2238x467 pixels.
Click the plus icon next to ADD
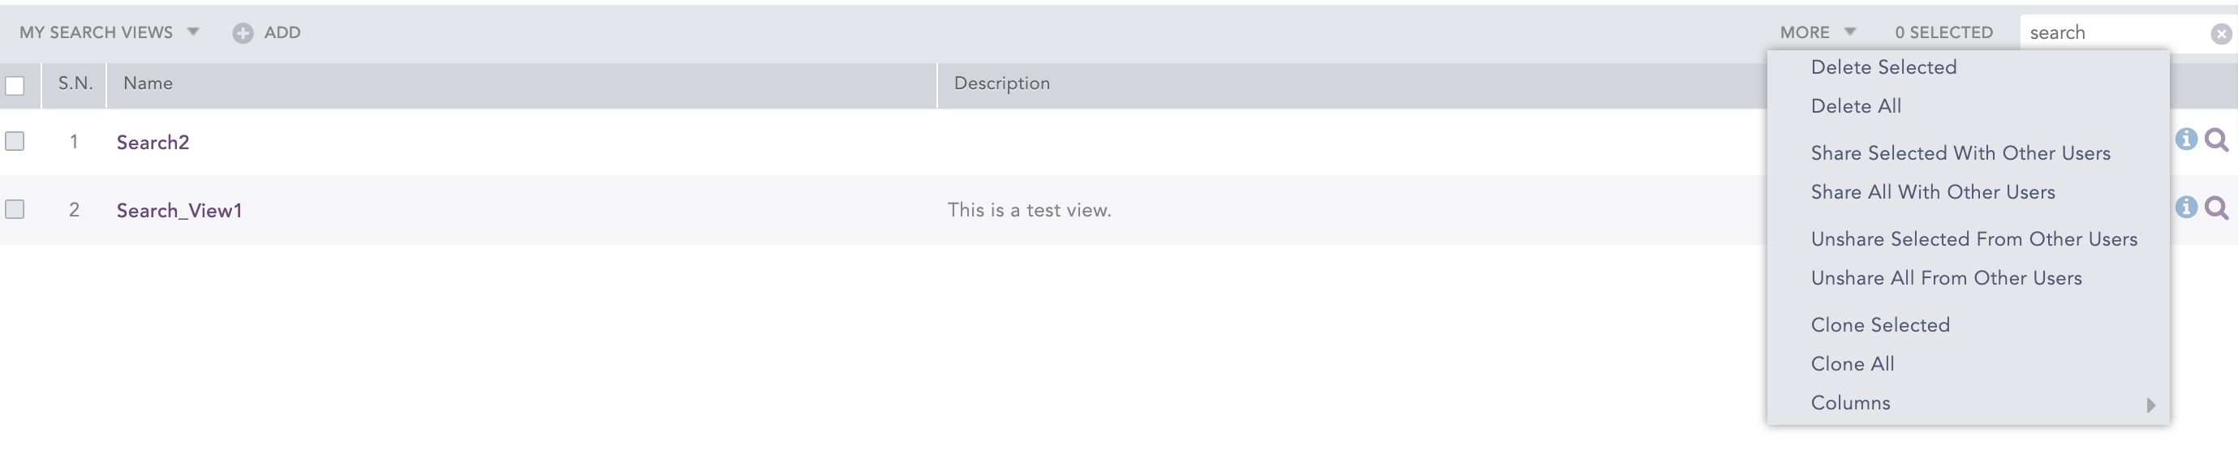coord(243,33)
